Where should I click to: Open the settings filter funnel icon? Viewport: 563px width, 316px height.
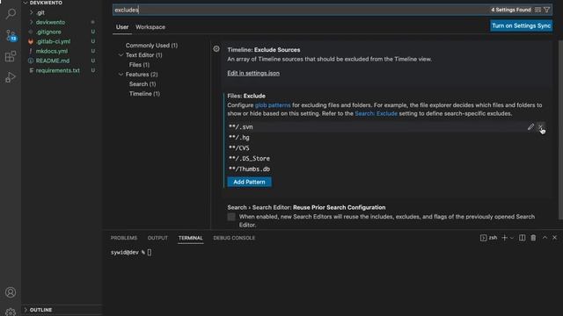(x=547, y=10)
